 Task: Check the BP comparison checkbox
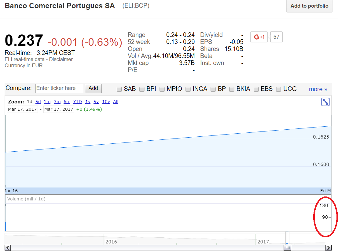tap(213, 89)
